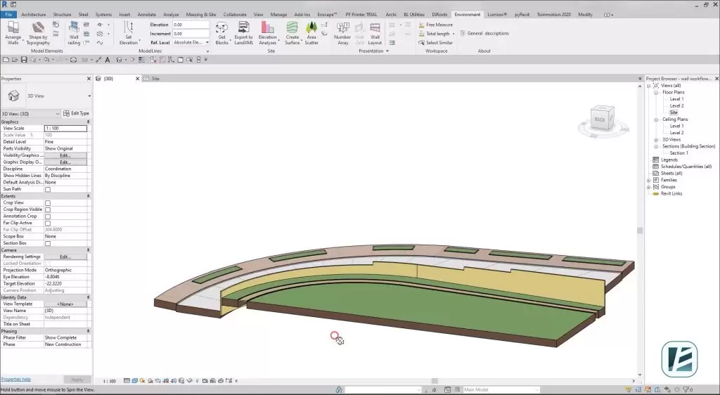Click the Get Blocks icon
This screenshot has width=720, height=395.
221,32
